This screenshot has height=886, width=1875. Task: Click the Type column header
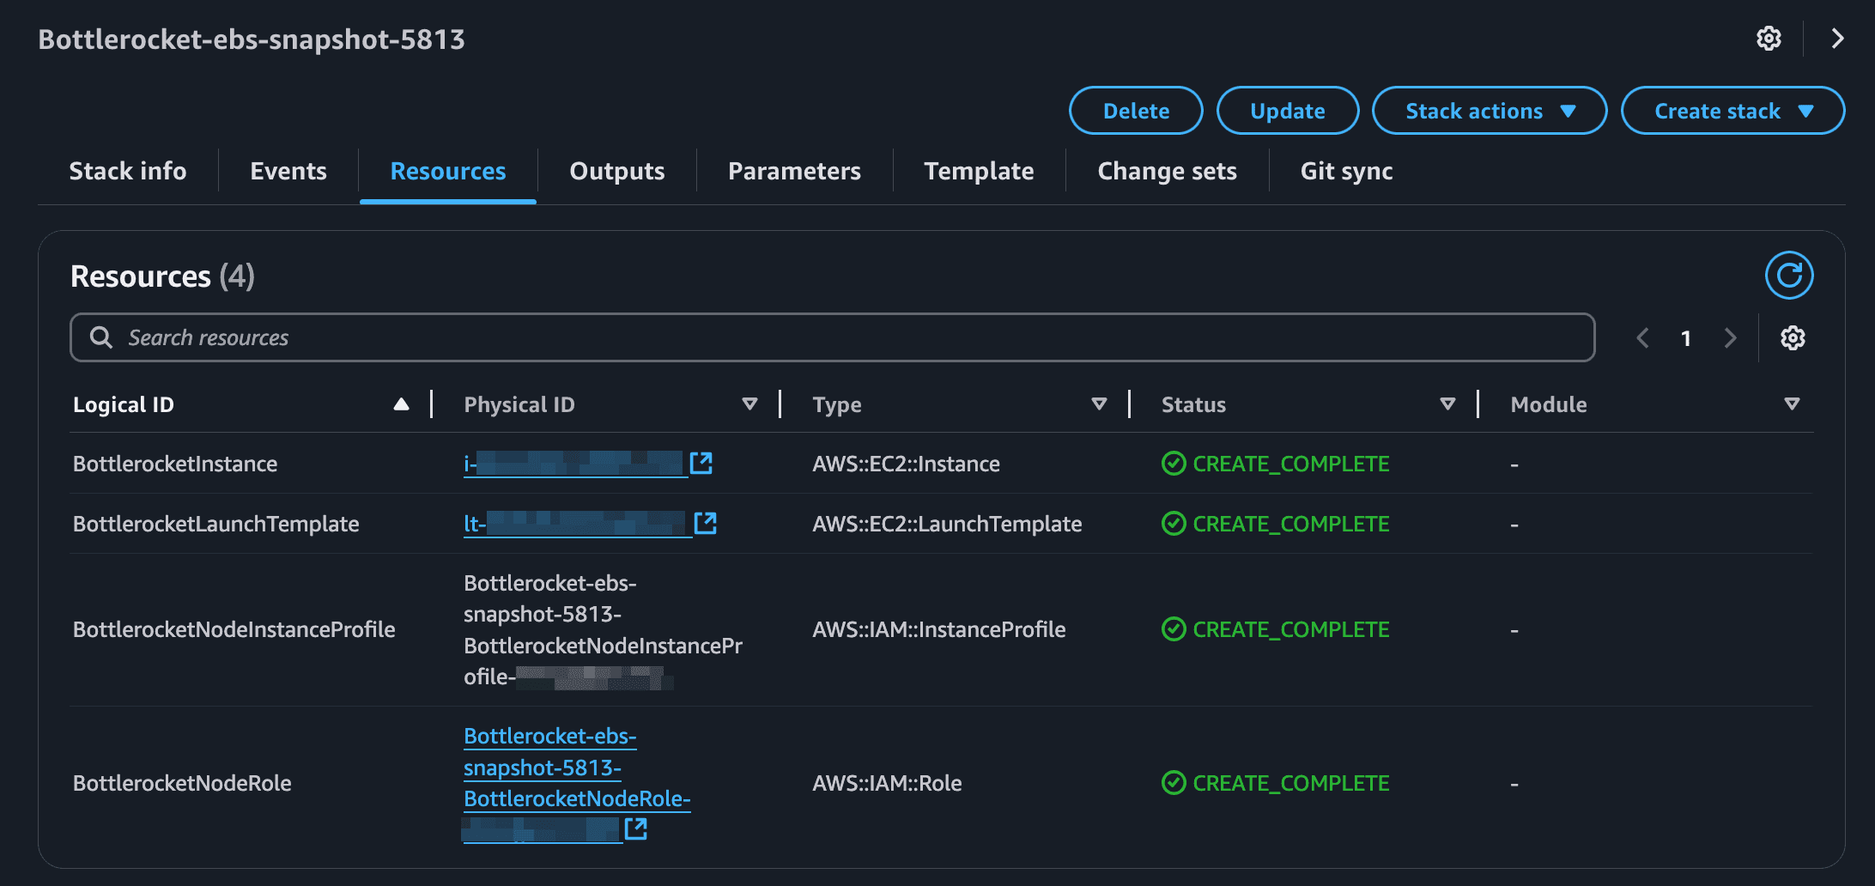coord(837,404)
